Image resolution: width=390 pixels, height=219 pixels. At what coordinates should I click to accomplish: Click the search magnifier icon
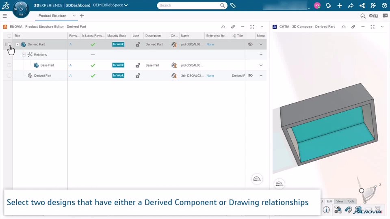point(222,5)
